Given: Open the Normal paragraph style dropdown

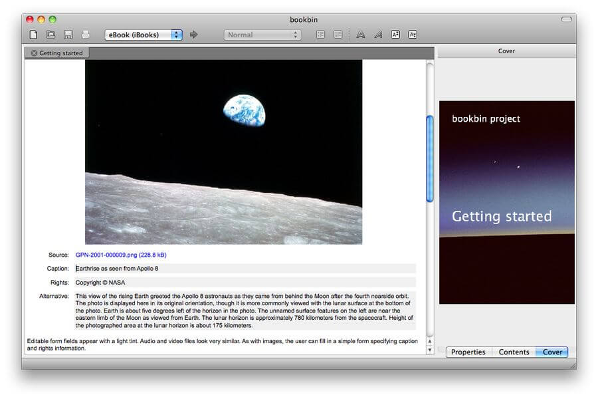Looking at the screenshot, I should 262,35.
